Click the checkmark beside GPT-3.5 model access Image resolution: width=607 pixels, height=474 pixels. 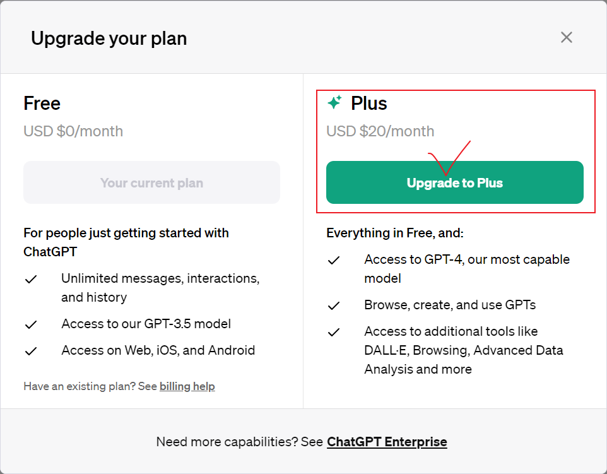click(31, 324)
